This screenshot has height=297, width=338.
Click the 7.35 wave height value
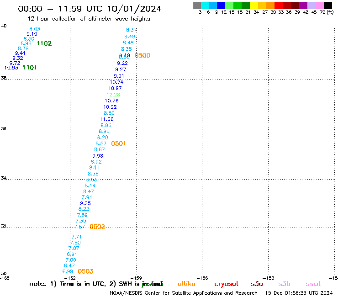coord(81,221)
